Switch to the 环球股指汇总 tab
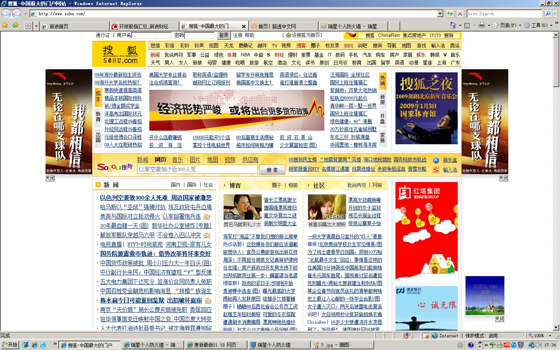Viewport: 560px width, 350px height. (x=145, y=26)
